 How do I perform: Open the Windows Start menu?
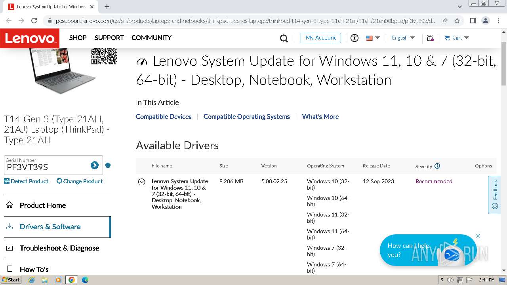tap(11, 279)
